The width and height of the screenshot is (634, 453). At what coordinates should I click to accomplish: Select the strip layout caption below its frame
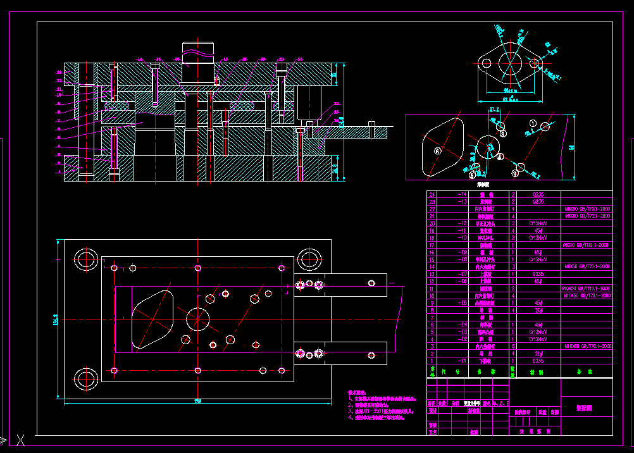[483, 185]
